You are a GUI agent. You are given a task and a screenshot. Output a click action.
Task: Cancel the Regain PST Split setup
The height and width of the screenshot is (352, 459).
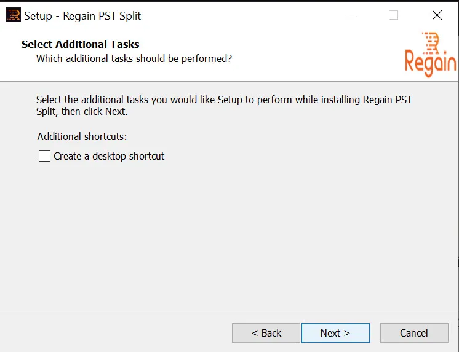click(x=414, y=333)
